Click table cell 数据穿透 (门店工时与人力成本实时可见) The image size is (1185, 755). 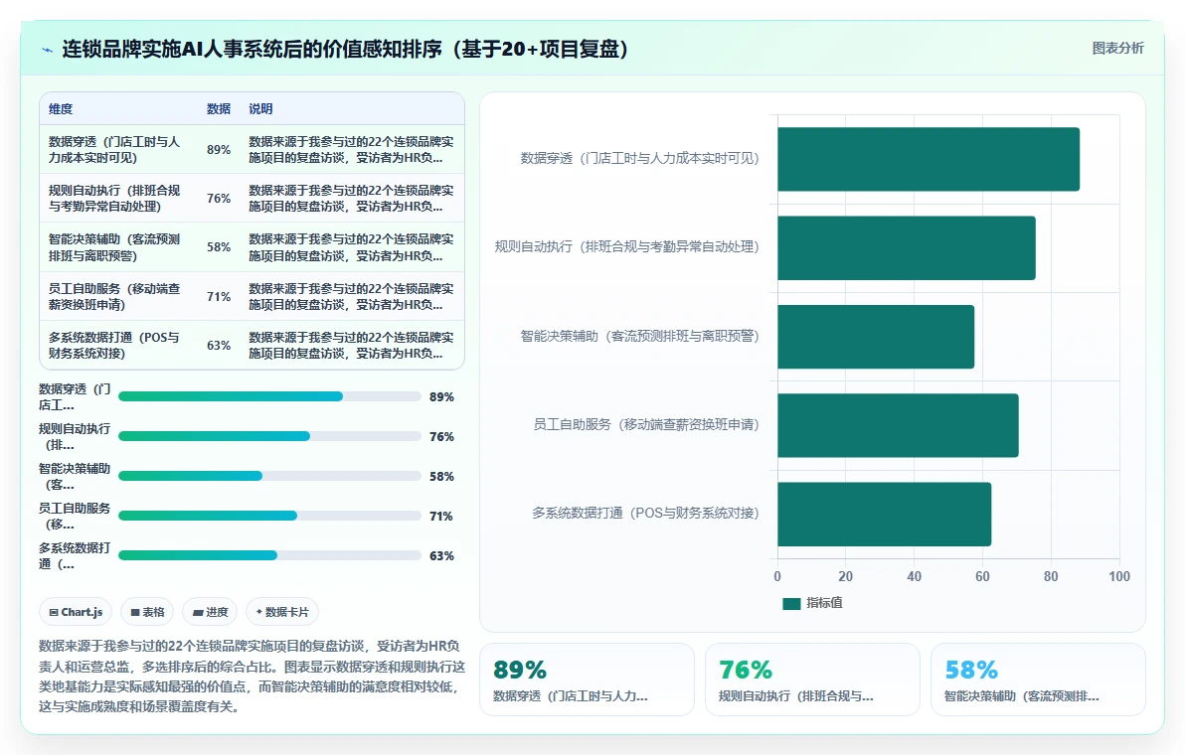pyautogui.click(x=114, y=149)
